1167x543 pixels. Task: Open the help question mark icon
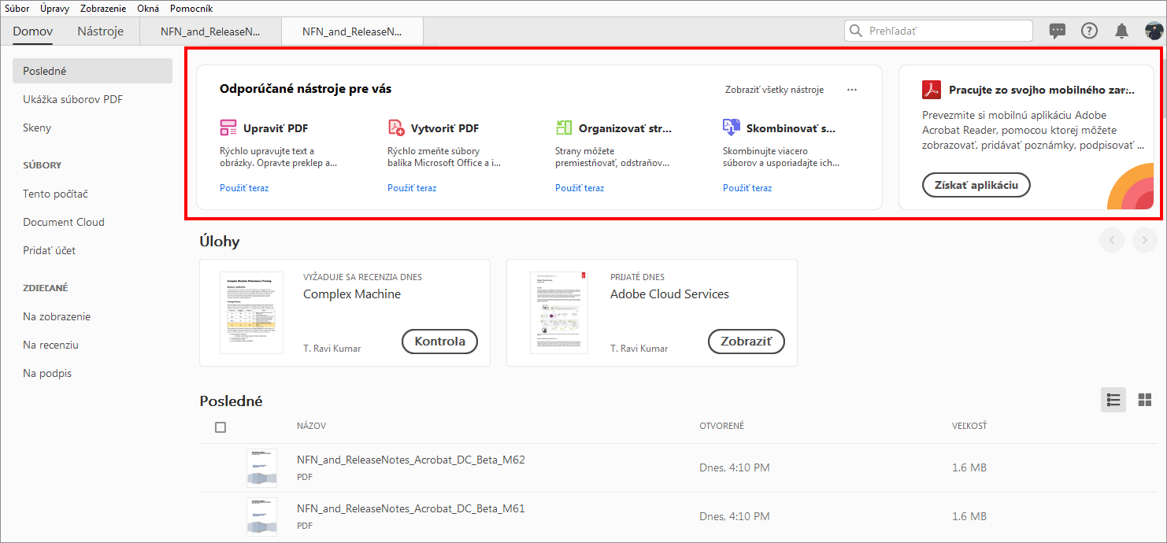(x=1089, y=31)
